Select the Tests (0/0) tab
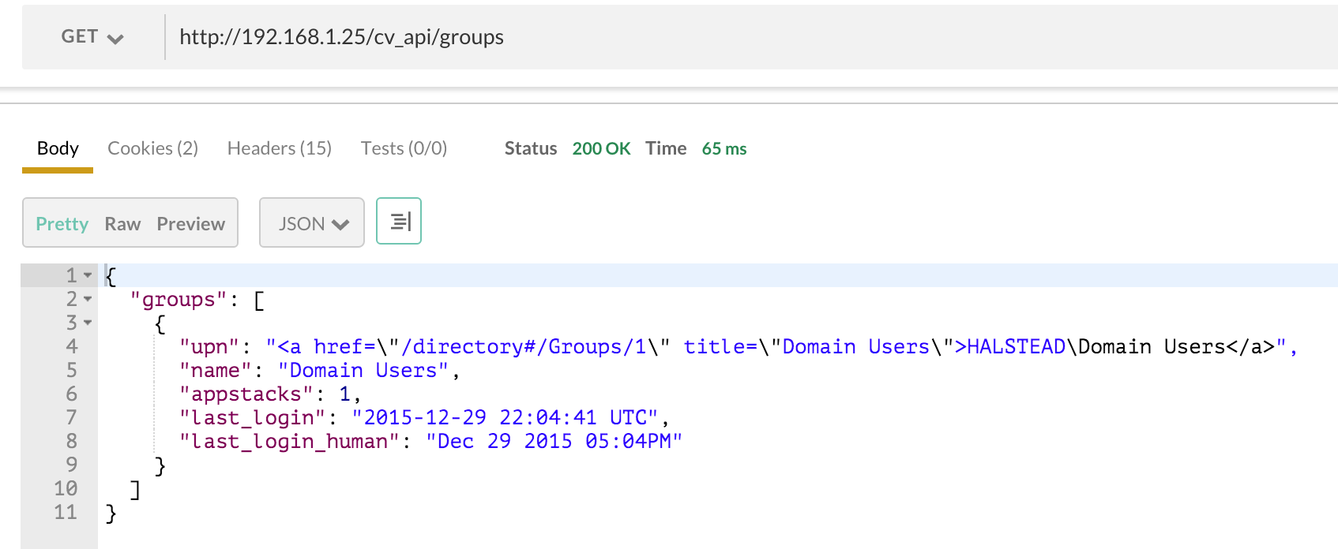The height and width of the screenshot is (549, 1338). pyautogui.click(x=404, y=148)
